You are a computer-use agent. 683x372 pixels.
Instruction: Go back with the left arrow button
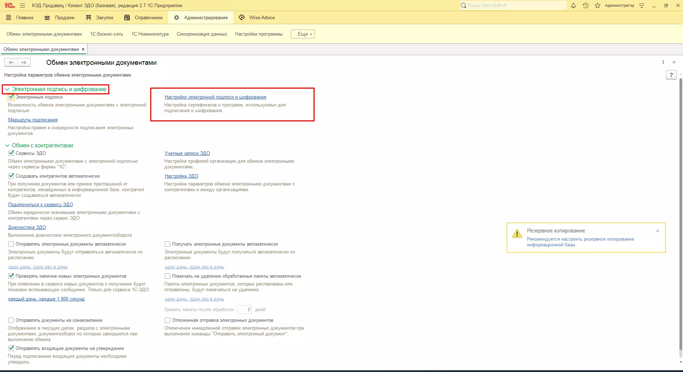[x=11, y=62]
